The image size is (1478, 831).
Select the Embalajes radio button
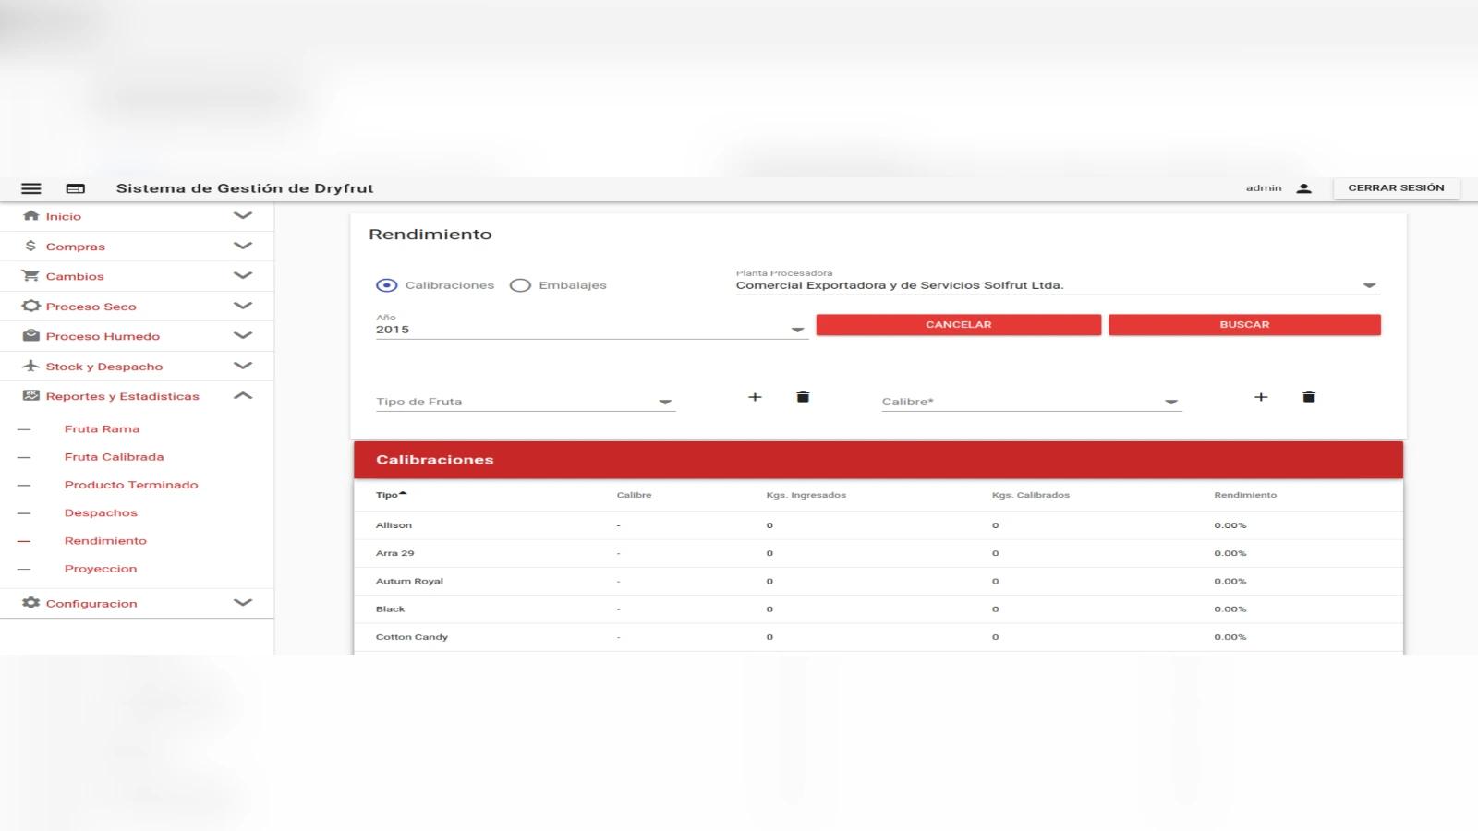pyautogui.click(x=520, y=285)
